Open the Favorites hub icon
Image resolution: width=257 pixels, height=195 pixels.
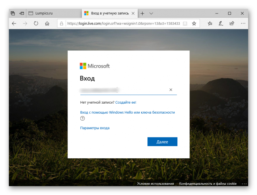pyautogui.click(x=210, y=23)
